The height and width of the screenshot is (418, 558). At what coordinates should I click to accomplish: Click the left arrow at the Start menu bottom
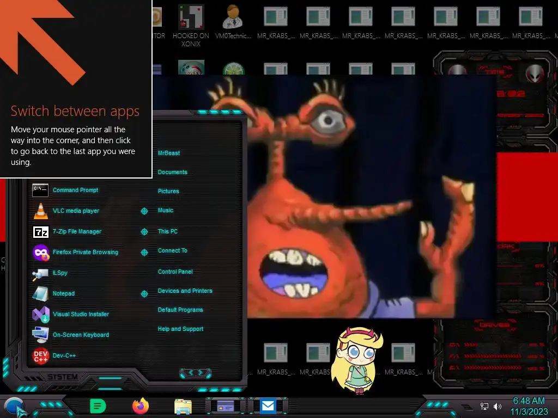[x=190, y=373]
